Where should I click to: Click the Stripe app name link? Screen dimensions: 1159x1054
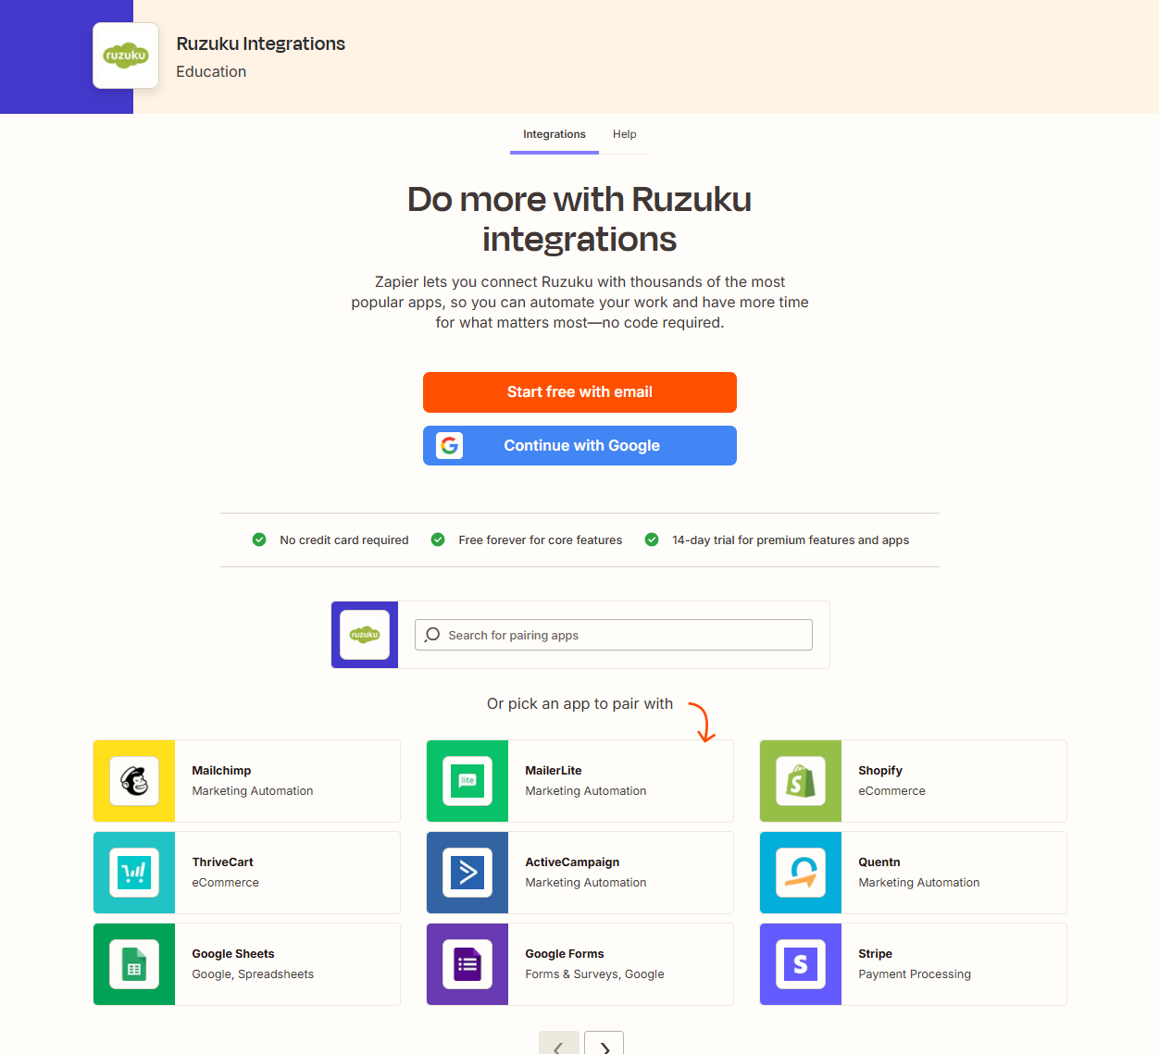[875, 953]
